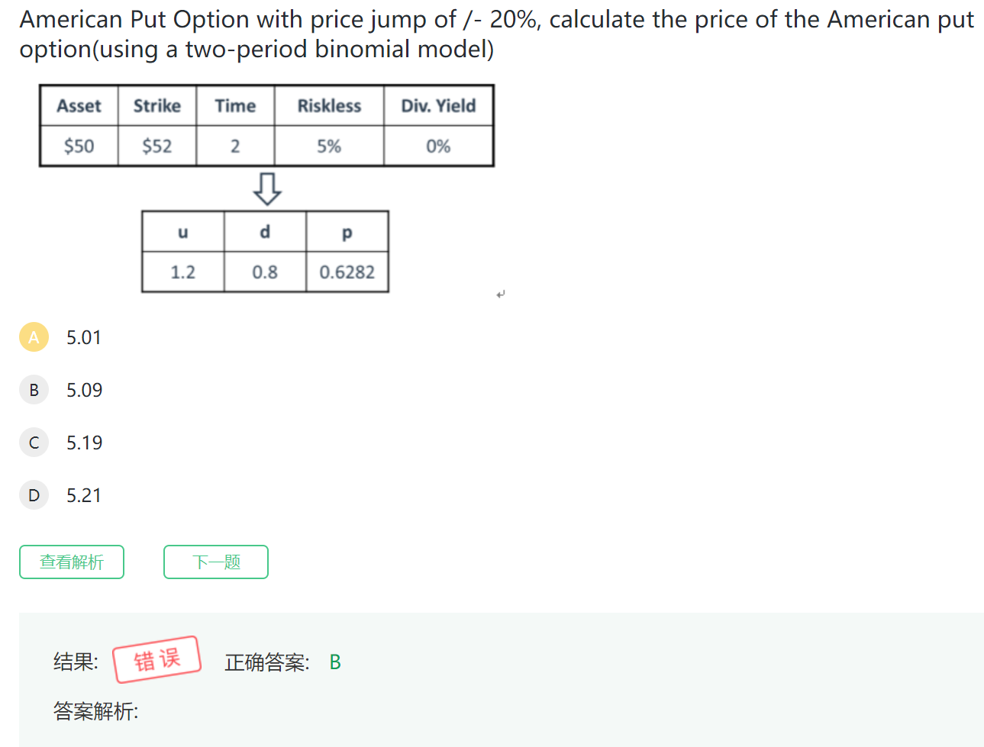Choose option B radio circle
This screenshot has width=984, height=747.
click(34, 390)
